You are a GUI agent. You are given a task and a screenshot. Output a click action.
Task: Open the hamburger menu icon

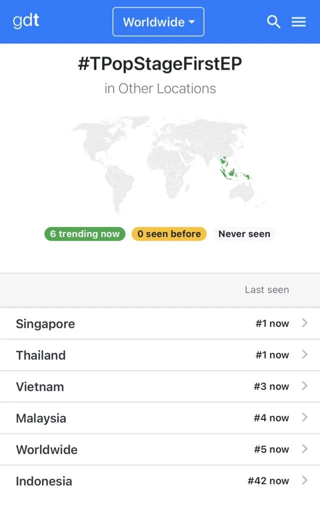pos(298,22)
